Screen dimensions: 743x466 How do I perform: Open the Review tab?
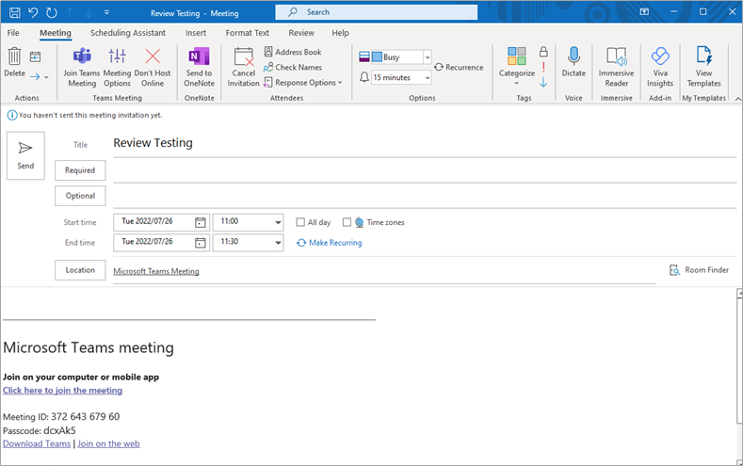[301, 33]
